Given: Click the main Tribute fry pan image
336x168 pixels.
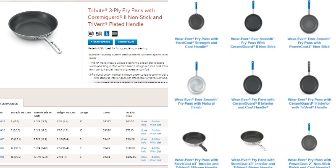Looking at the screenshot, I should tap(35, 32).
